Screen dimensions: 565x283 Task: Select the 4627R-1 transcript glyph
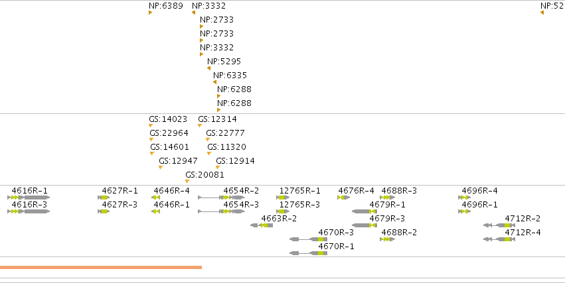(x=104, y=198)
